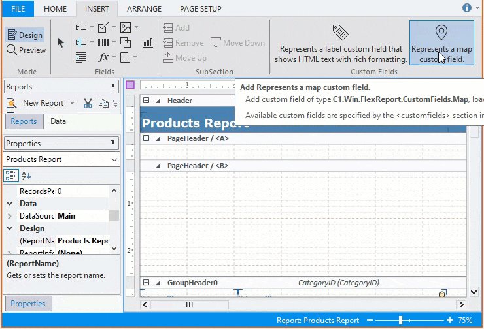Image resolution: width=484 pixels, height=329 pixels.
Task: Add HTML label custom field
Action: click(x=340, y=43)
